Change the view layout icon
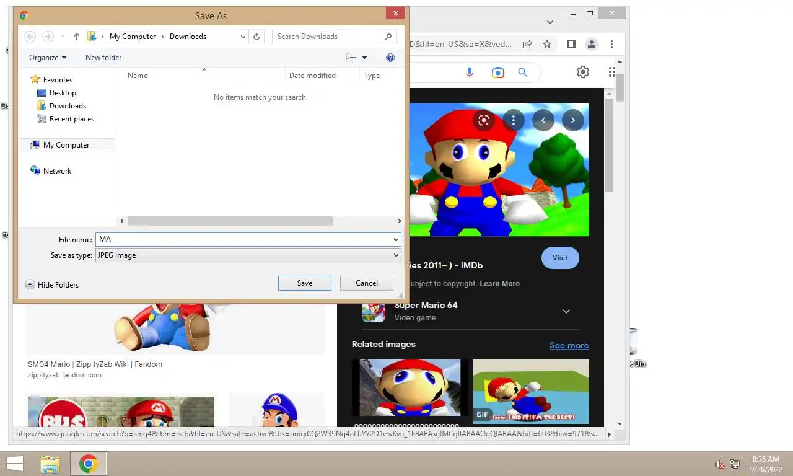The height and width of the screenshot is (476, 793). (x=351, y=58)
